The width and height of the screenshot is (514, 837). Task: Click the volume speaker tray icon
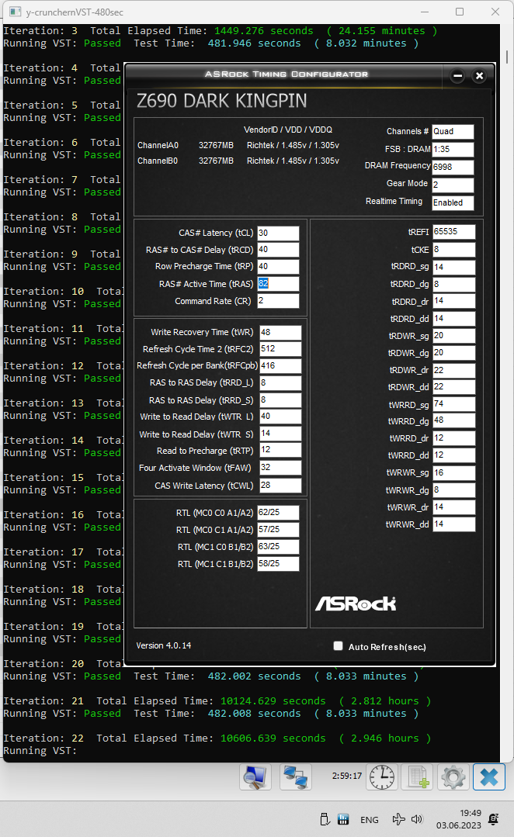click(x=417, y=819)
